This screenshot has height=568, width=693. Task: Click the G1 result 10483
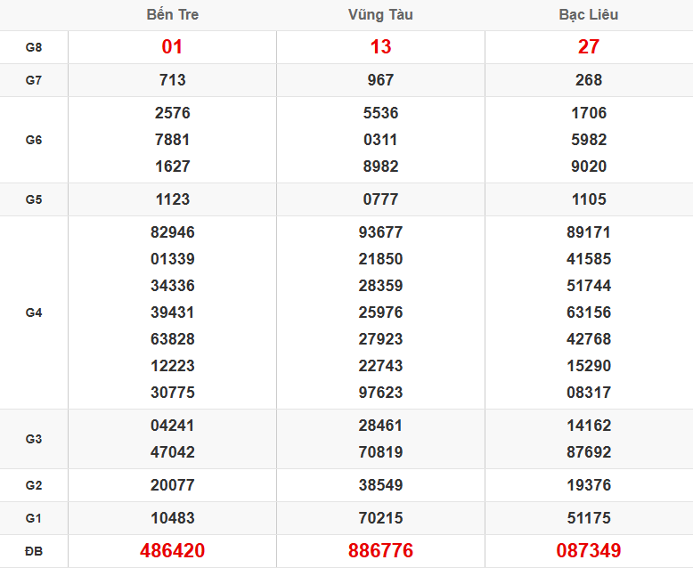[172, 518]
